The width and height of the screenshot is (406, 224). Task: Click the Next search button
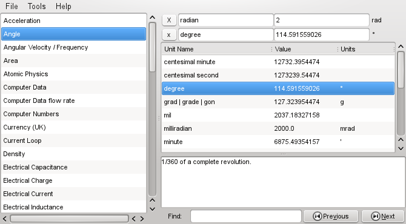(383, 216)
